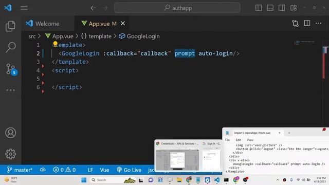This screenshot has height=185, width=329.
Task: Open the taskbar clock showing 3:52 PM
Action: 320,180
